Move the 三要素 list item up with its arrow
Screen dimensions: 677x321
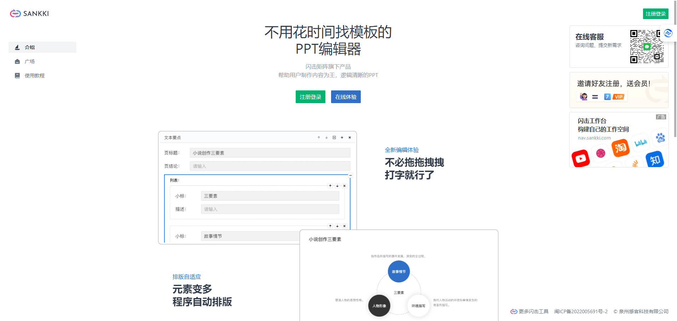click(x=330, y=186)
